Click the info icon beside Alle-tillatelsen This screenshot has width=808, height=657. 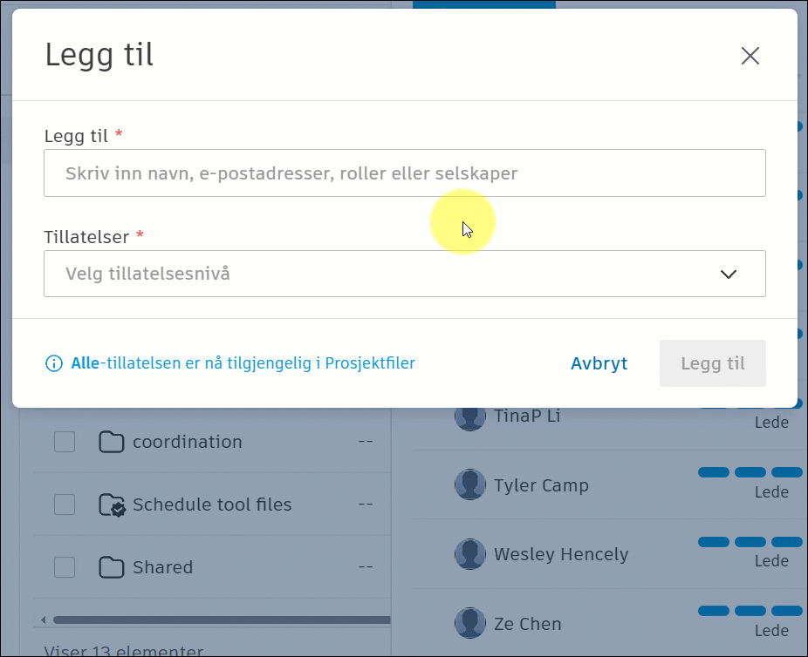(54, 363)
